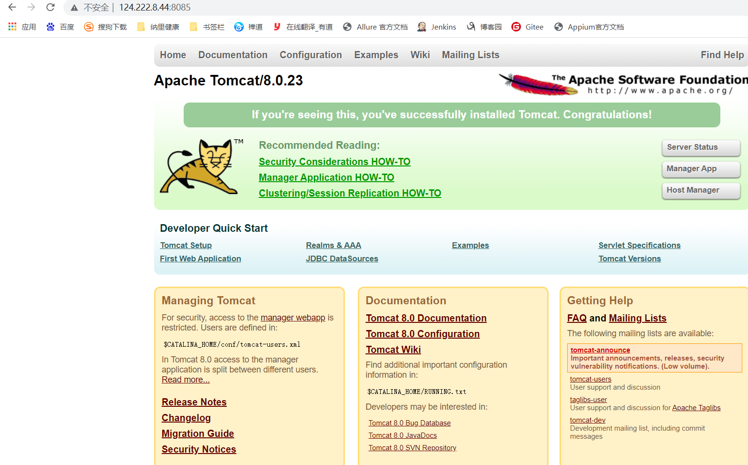Click the $CATALINA_HOME/conf/tomcat-users.xml path text
The width and height of the screenshot is (748, 465).
tap(232, 344)
